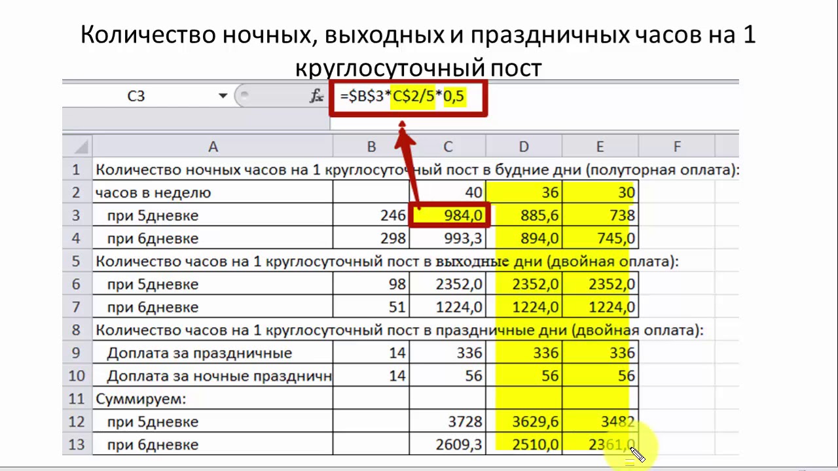Select column C header
Image resolution: width=838 pixels, height=471 pixels.
448,147
